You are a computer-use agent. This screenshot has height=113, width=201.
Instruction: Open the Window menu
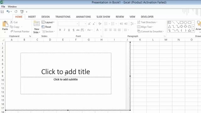coord(12,7)
